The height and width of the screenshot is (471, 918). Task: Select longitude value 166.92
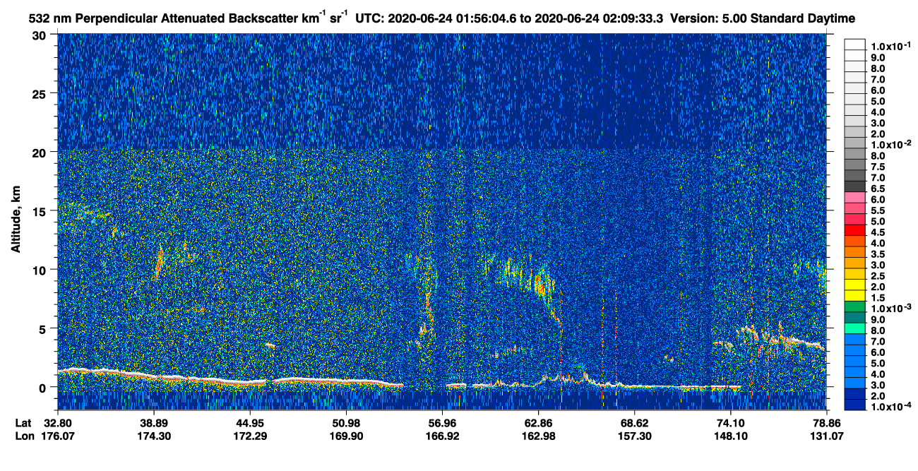(x=442, y=436)
